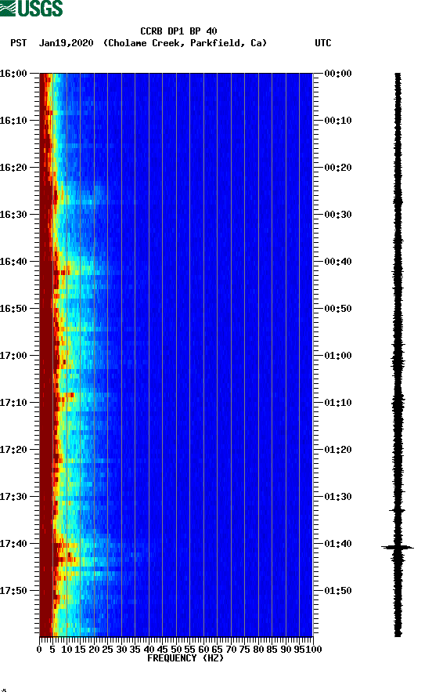Viewport: 432px width, 699px height.
Task: Click the '00:30' UTC time label
Action: (338, 215)
